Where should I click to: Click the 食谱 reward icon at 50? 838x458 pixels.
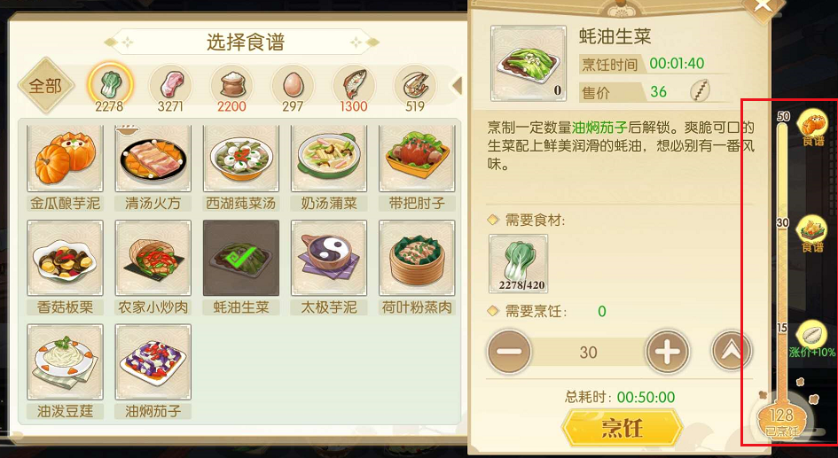812,127
